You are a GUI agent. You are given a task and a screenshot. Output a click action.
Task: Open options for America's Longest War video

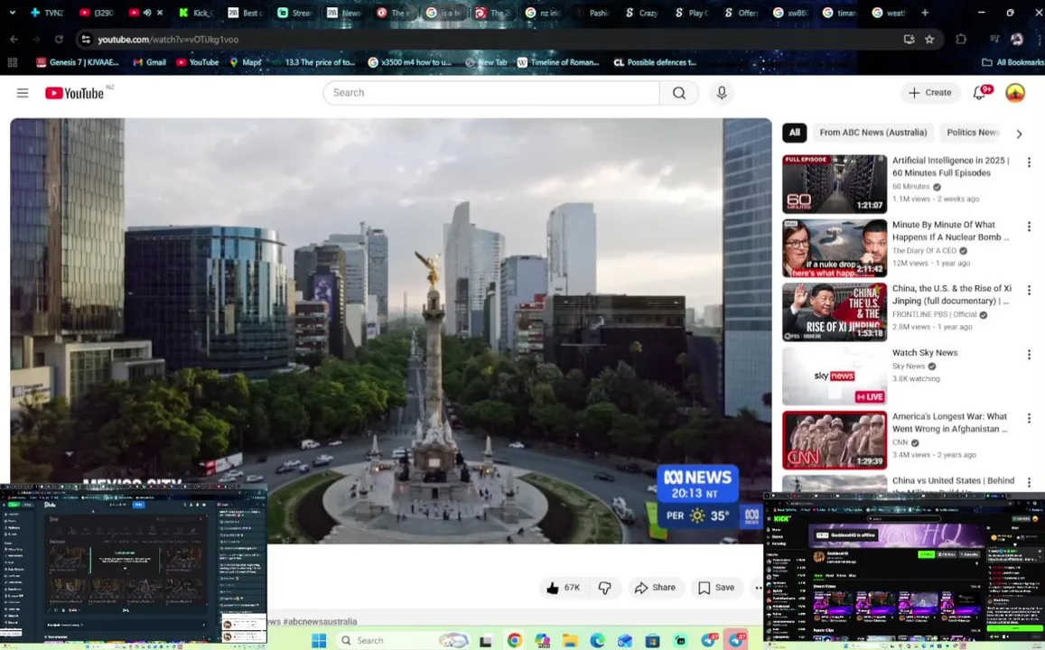pyautogui.click(x=1029, y=418)
